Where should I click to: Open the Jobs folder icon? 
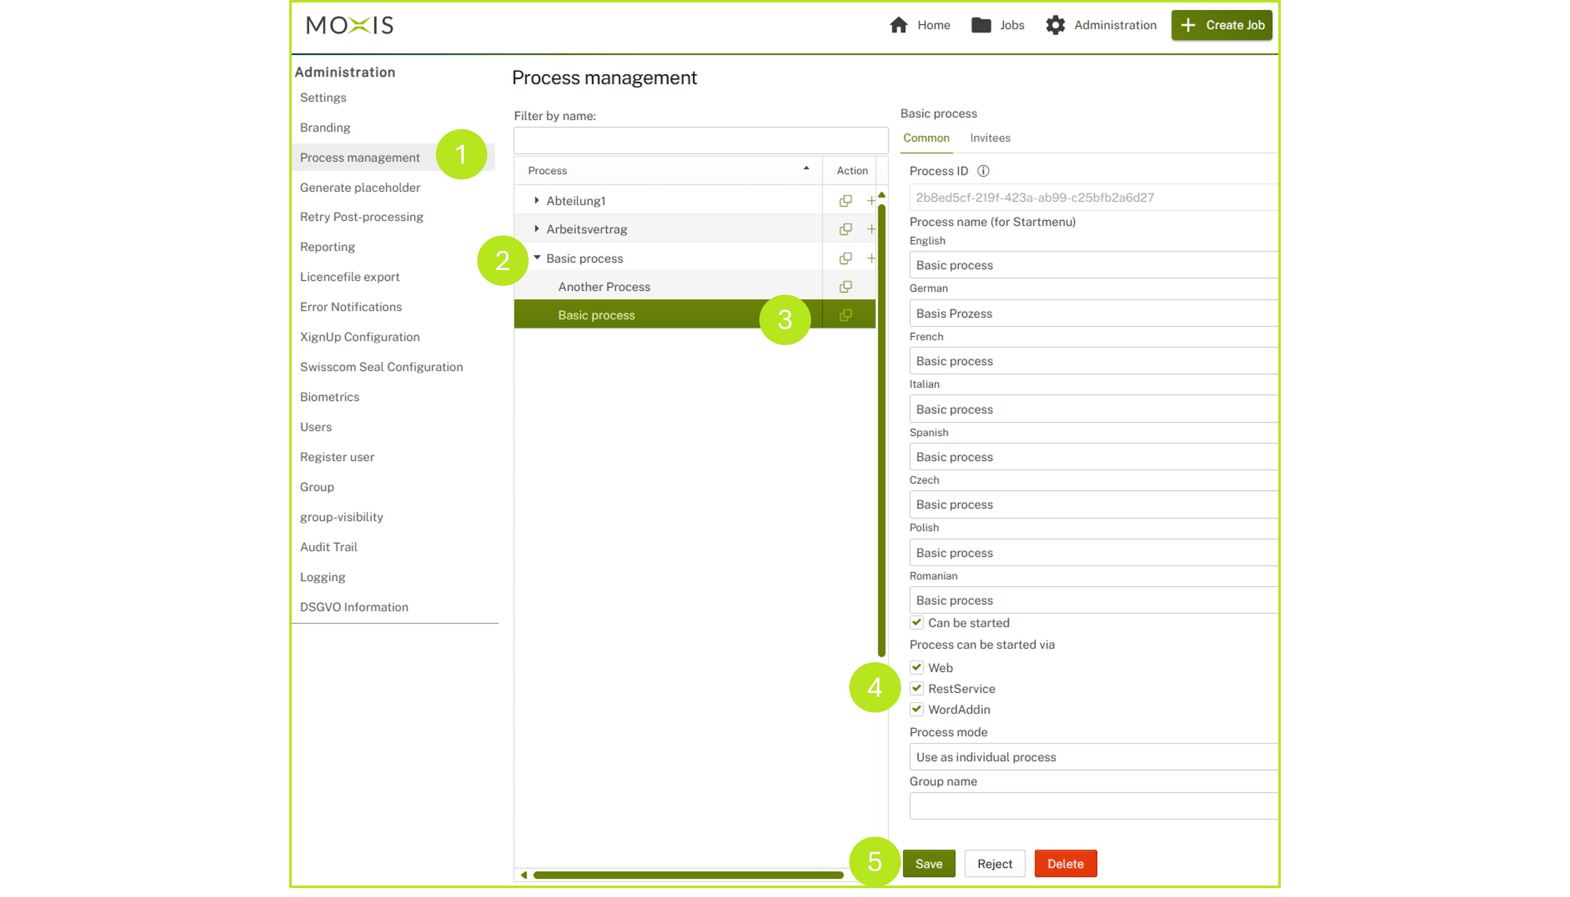pyautogui.click(x=981, y=25)
